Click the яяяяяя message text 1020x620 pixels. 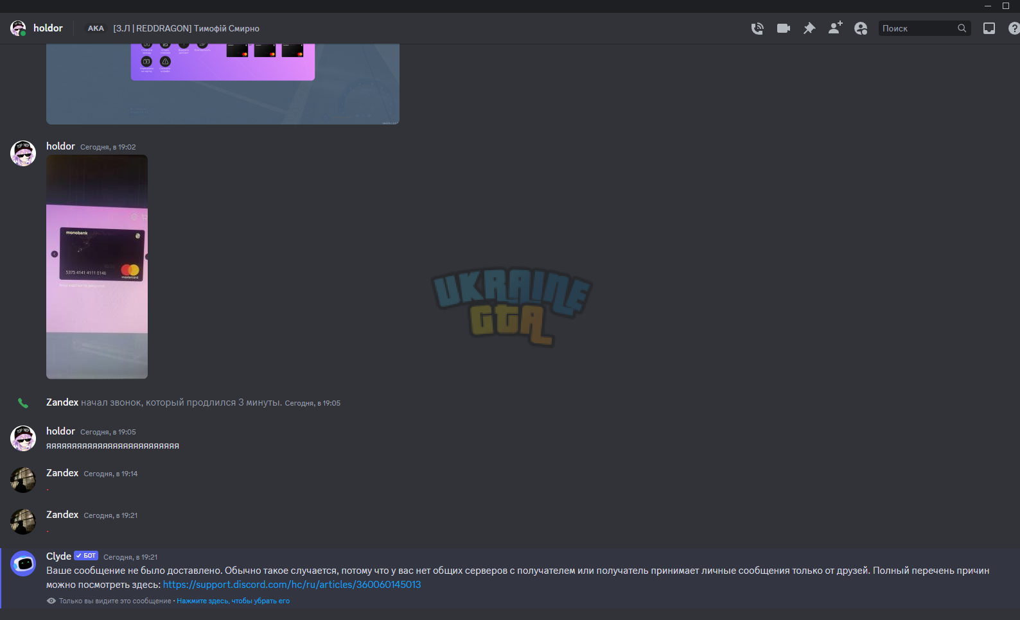point(112,446)
